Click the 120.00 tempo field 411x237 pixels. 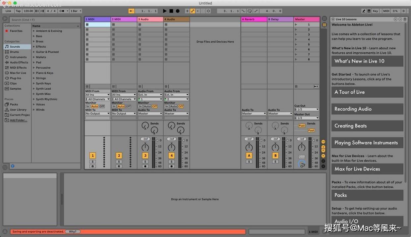pyautogui.click(x=29, y=11)
